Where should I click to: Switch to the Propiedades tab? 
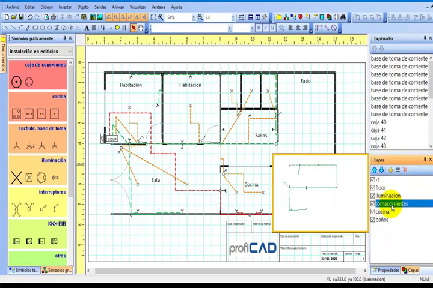click(385, 270)
